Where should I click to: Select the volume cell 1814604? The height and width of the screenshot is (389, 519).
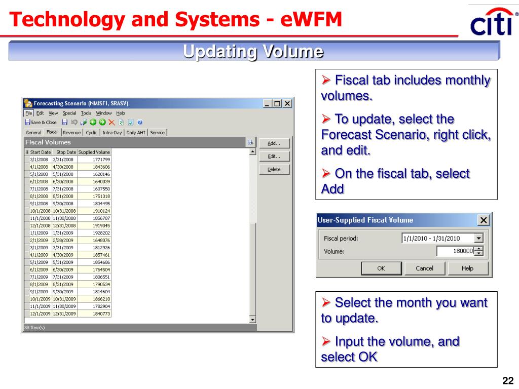pyautogui.click(x=94, y=292)
